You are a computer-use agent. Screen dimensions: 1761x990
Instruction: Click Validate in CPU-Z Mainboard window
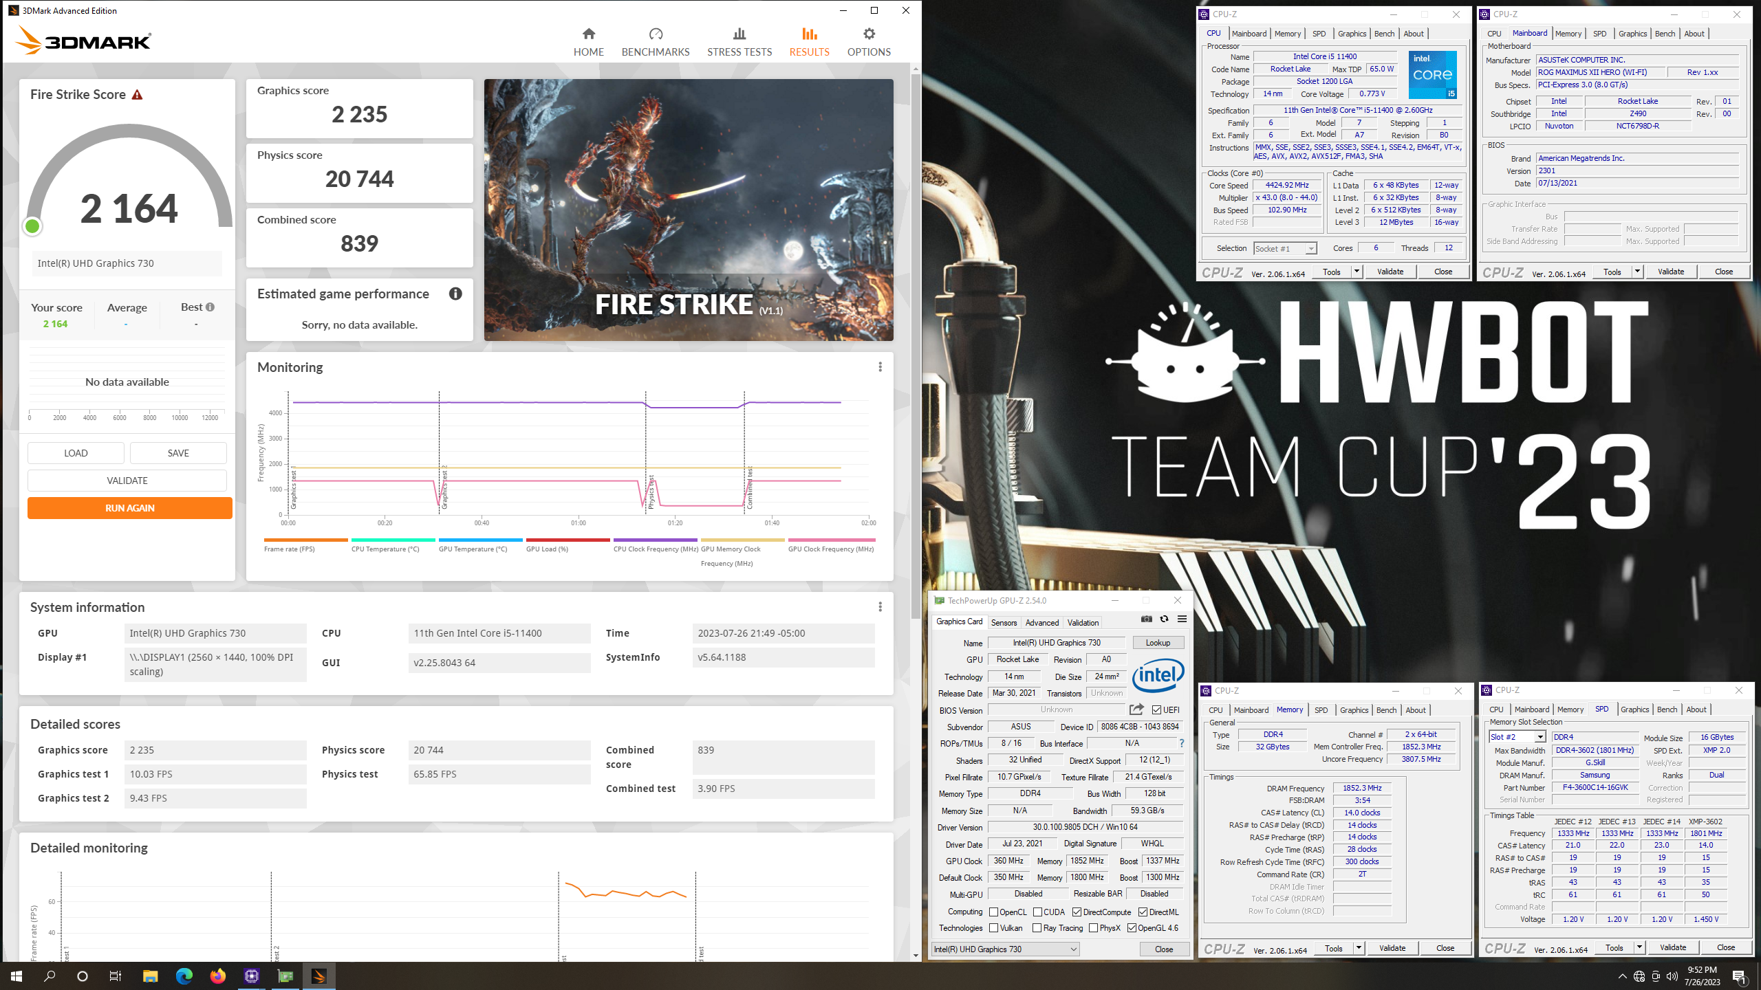[x=1670, y=272]
